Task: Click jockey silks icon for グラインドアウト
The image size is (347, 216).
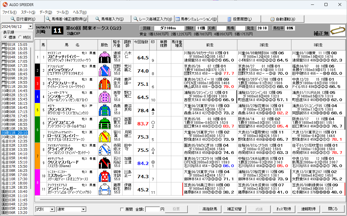Action: (105, 150)
